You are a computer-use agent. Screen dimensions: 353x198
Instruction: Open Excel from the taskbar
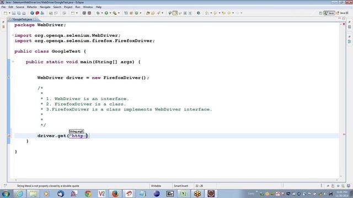coord(184,194)
